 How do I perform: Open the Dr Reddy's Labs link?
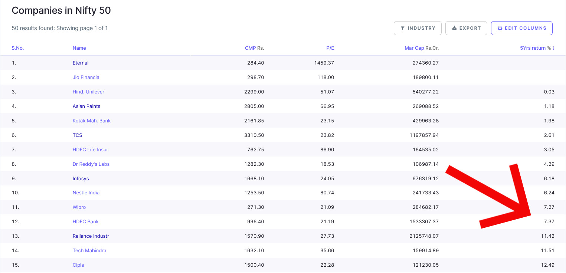91,164
